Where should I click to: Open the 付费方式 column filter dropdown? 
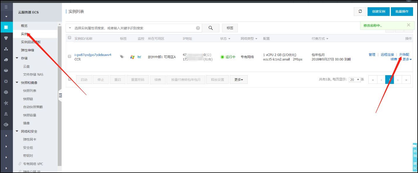click(x=327, y=39)
